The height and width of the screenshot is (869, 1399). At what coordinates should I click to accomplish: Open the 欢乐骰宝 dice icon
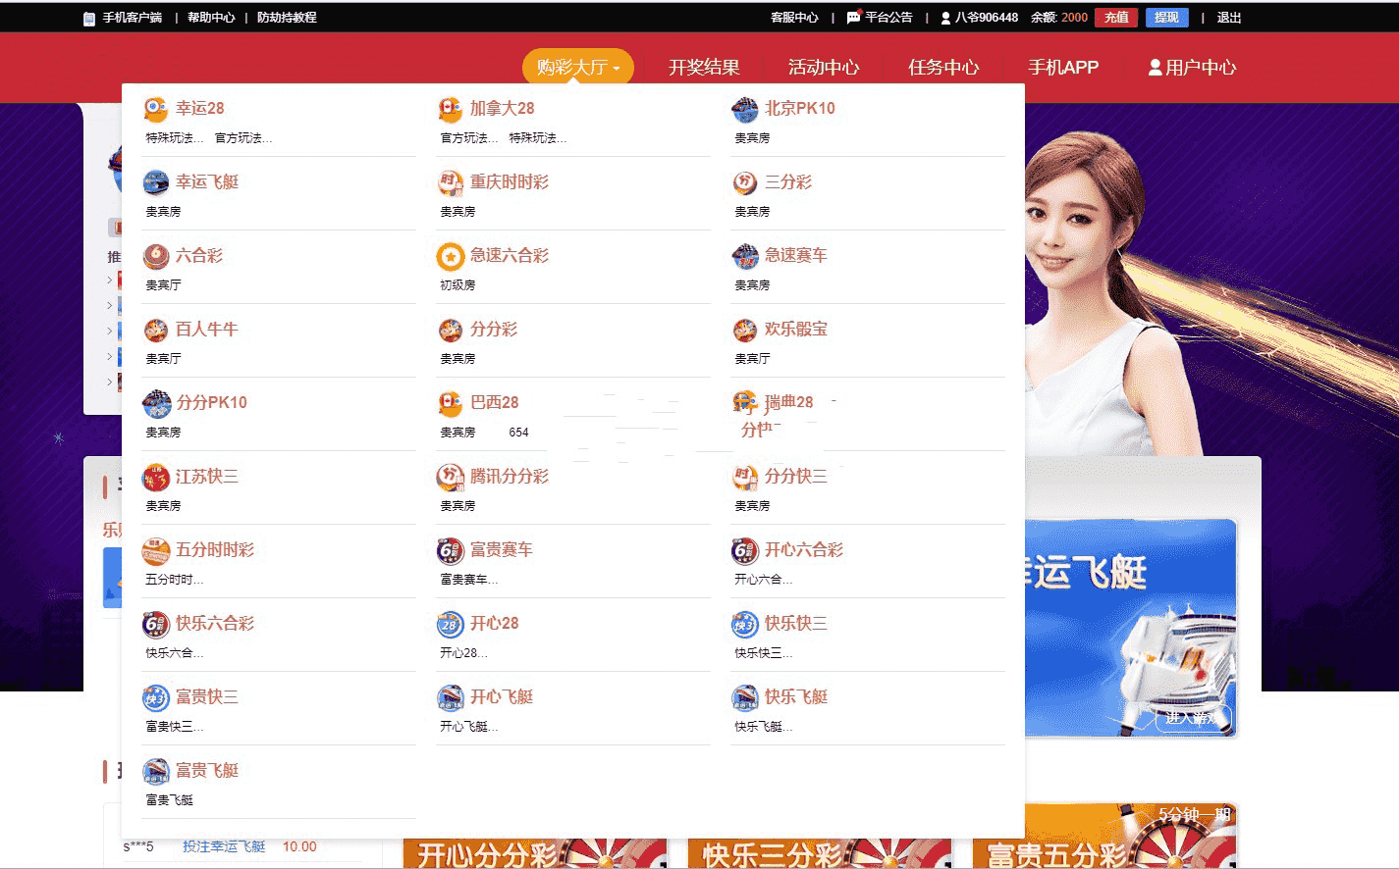point(744,330)
